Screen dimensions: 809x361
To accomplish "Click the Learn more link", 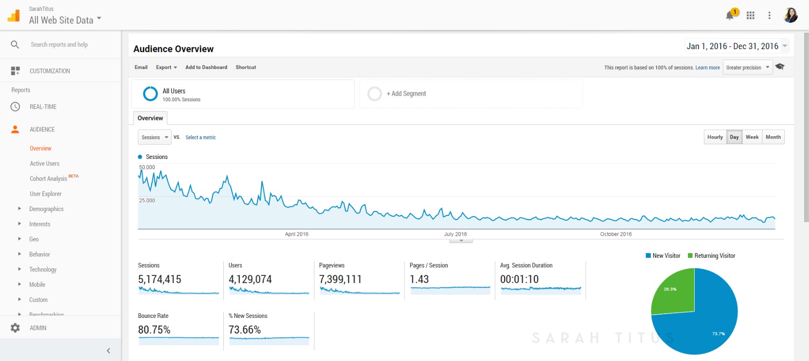I will (x=707, y=68).
